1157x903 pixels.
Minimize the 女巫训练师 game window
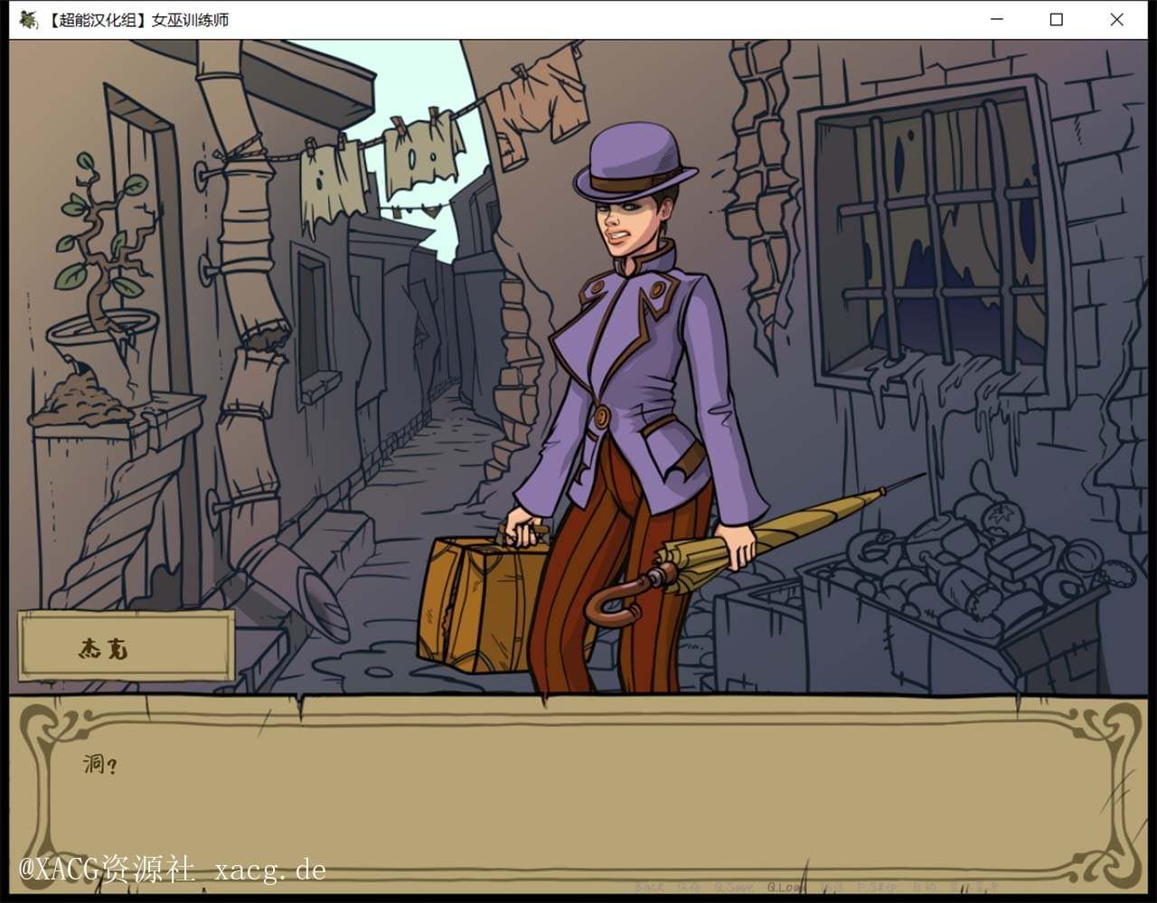click(997, 19)
